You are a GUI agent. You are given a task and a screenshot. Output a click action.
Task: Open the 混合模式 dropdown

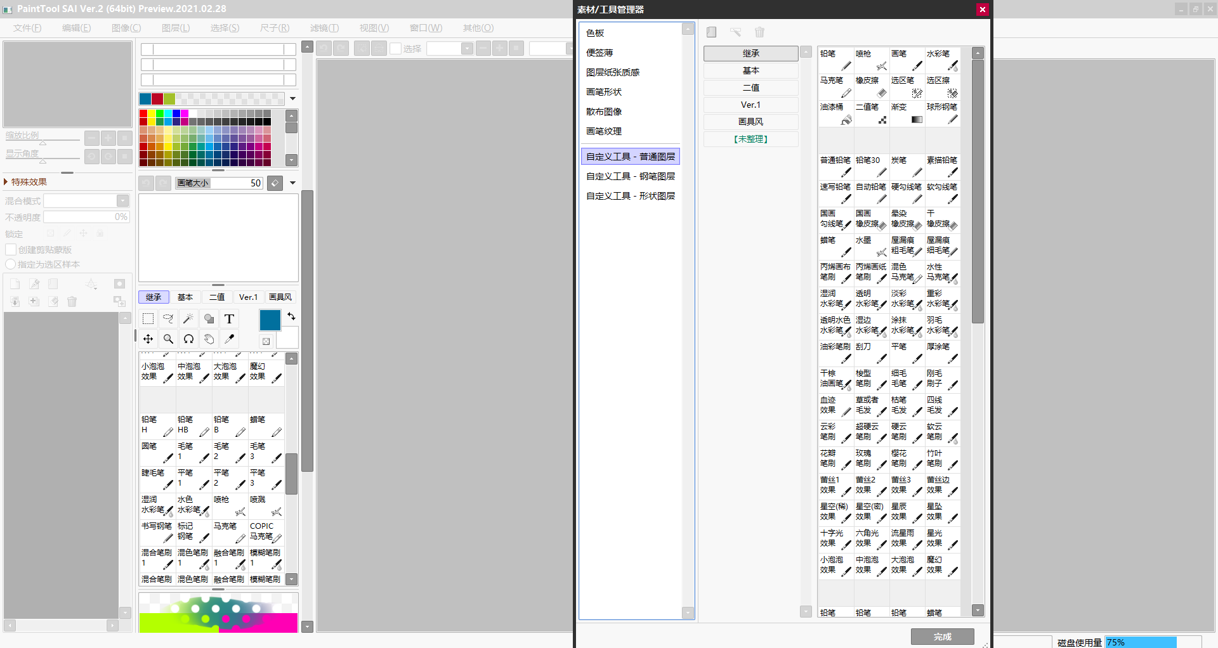122,201
